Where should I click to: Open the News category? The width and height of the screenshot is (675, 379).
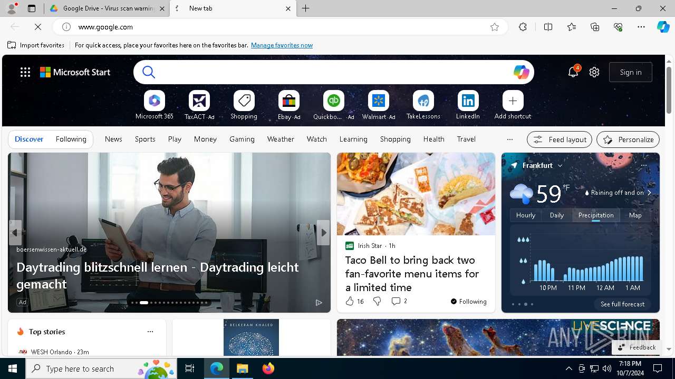tap(113, 139)
